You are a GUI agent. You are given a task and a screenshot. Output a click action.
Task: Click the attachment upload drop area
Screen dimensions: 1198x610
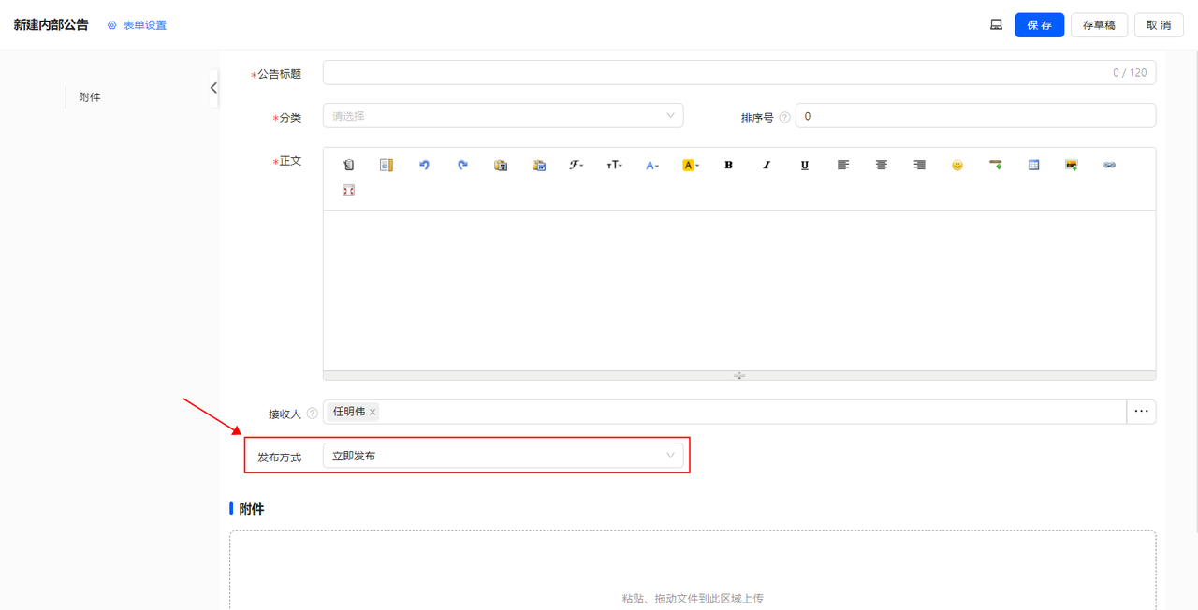click(x=693, y=571)
